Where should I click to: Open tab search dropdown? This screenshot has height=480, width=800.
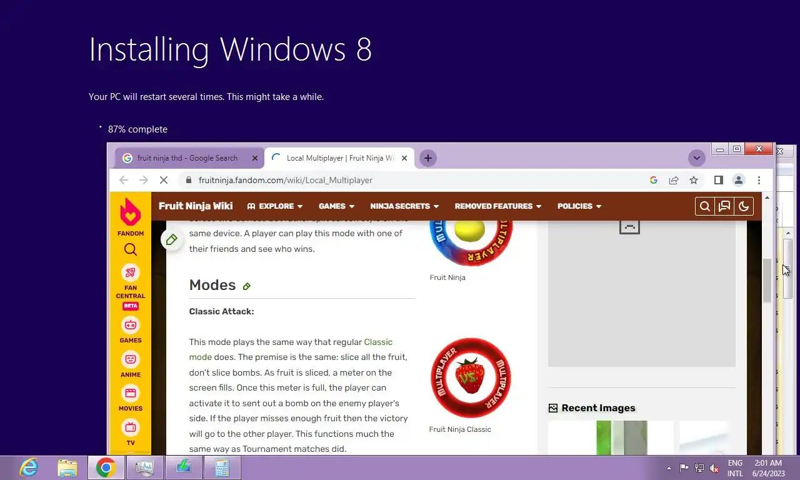pyautogui.click(x=696, y=158)
